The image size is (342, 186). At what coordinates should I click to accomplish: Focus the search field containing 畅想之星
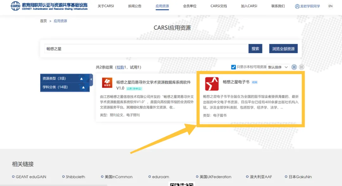pyautogui.click(x=146, y=49)
